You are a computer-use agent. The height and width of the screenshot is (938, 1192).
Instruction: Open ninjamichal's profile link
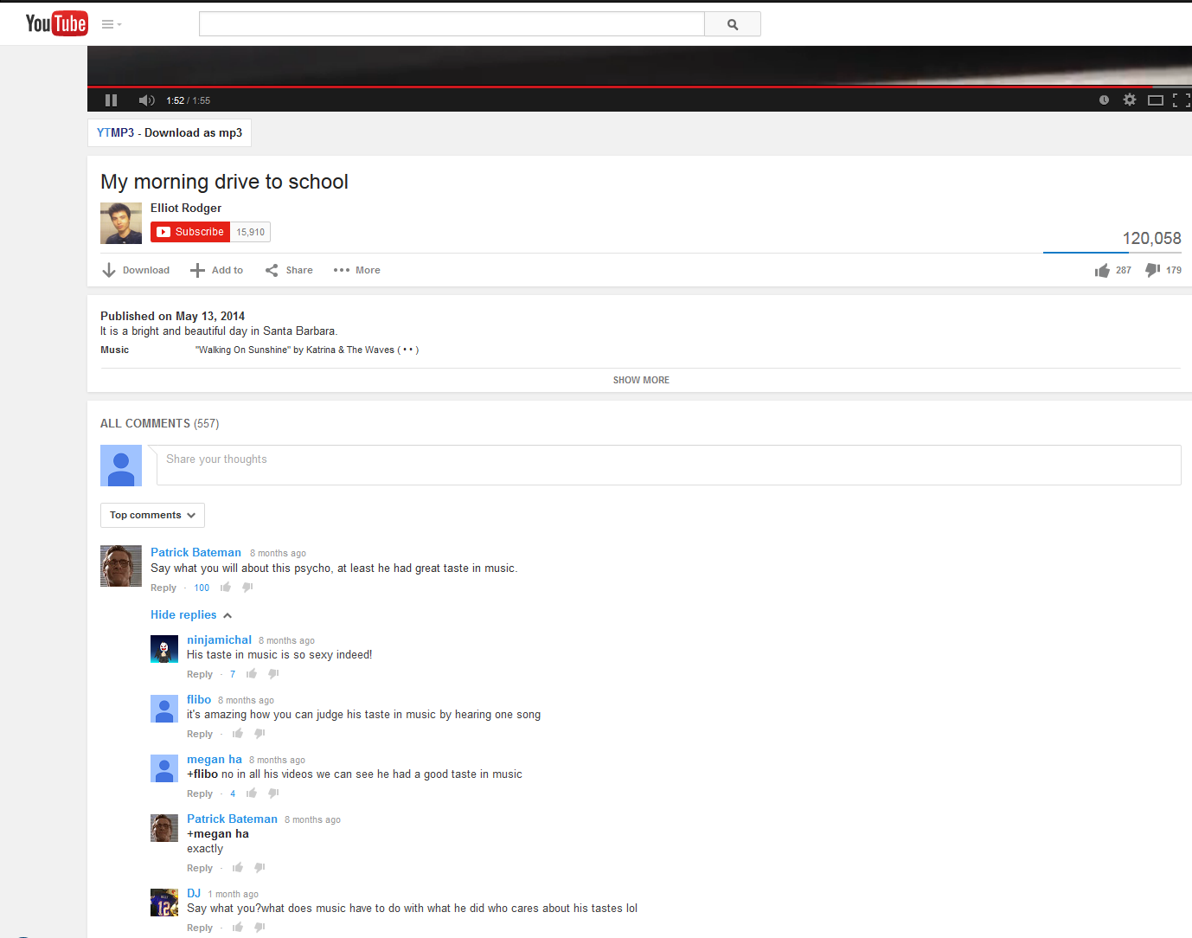click(219, 640)
